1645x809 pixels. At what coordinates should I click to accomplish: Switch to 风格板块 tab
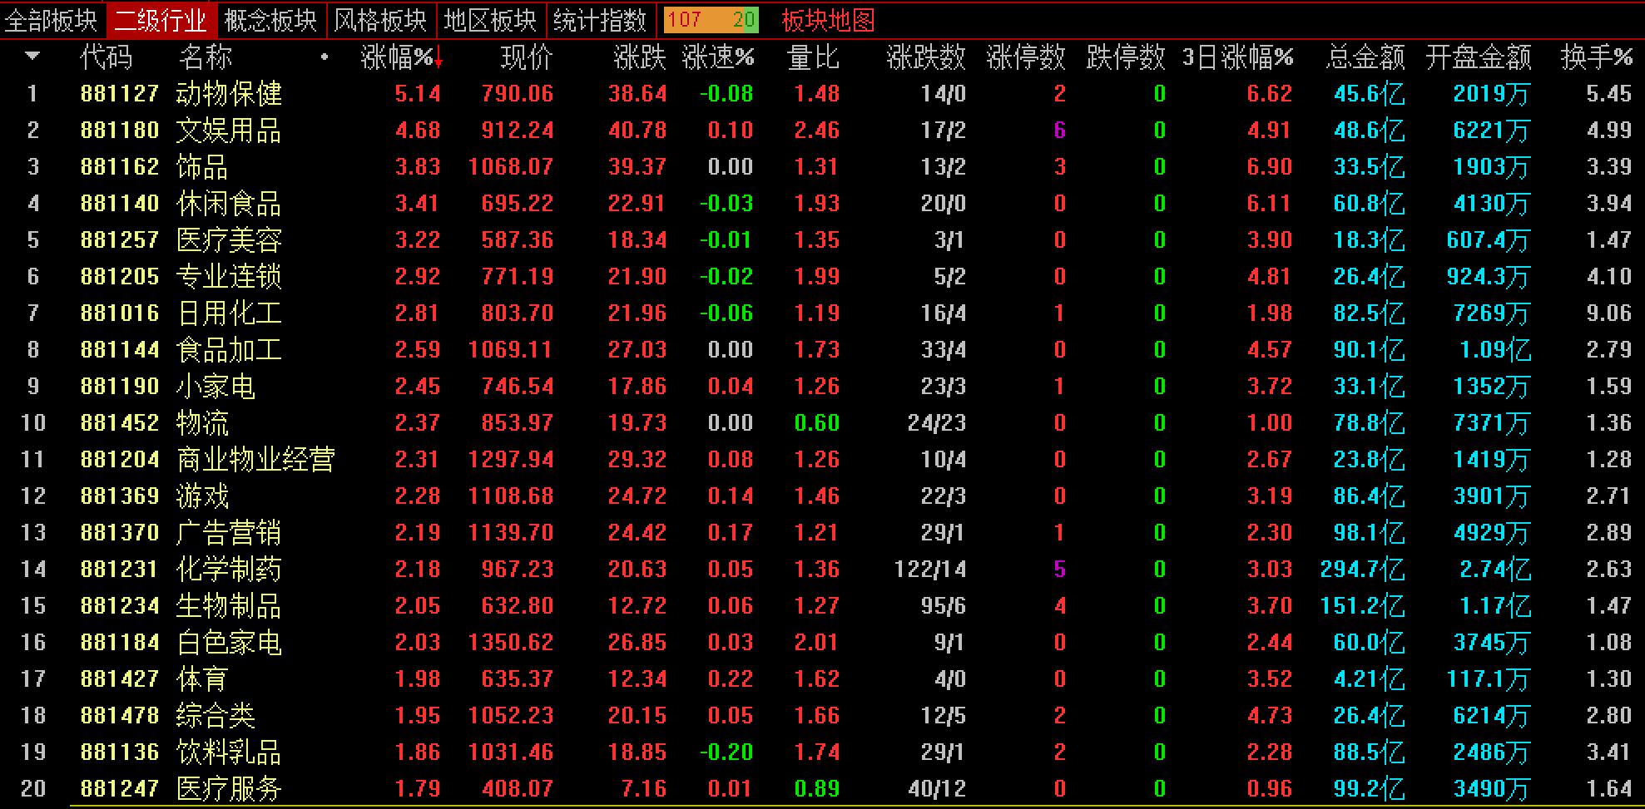(x=381, y=20)
